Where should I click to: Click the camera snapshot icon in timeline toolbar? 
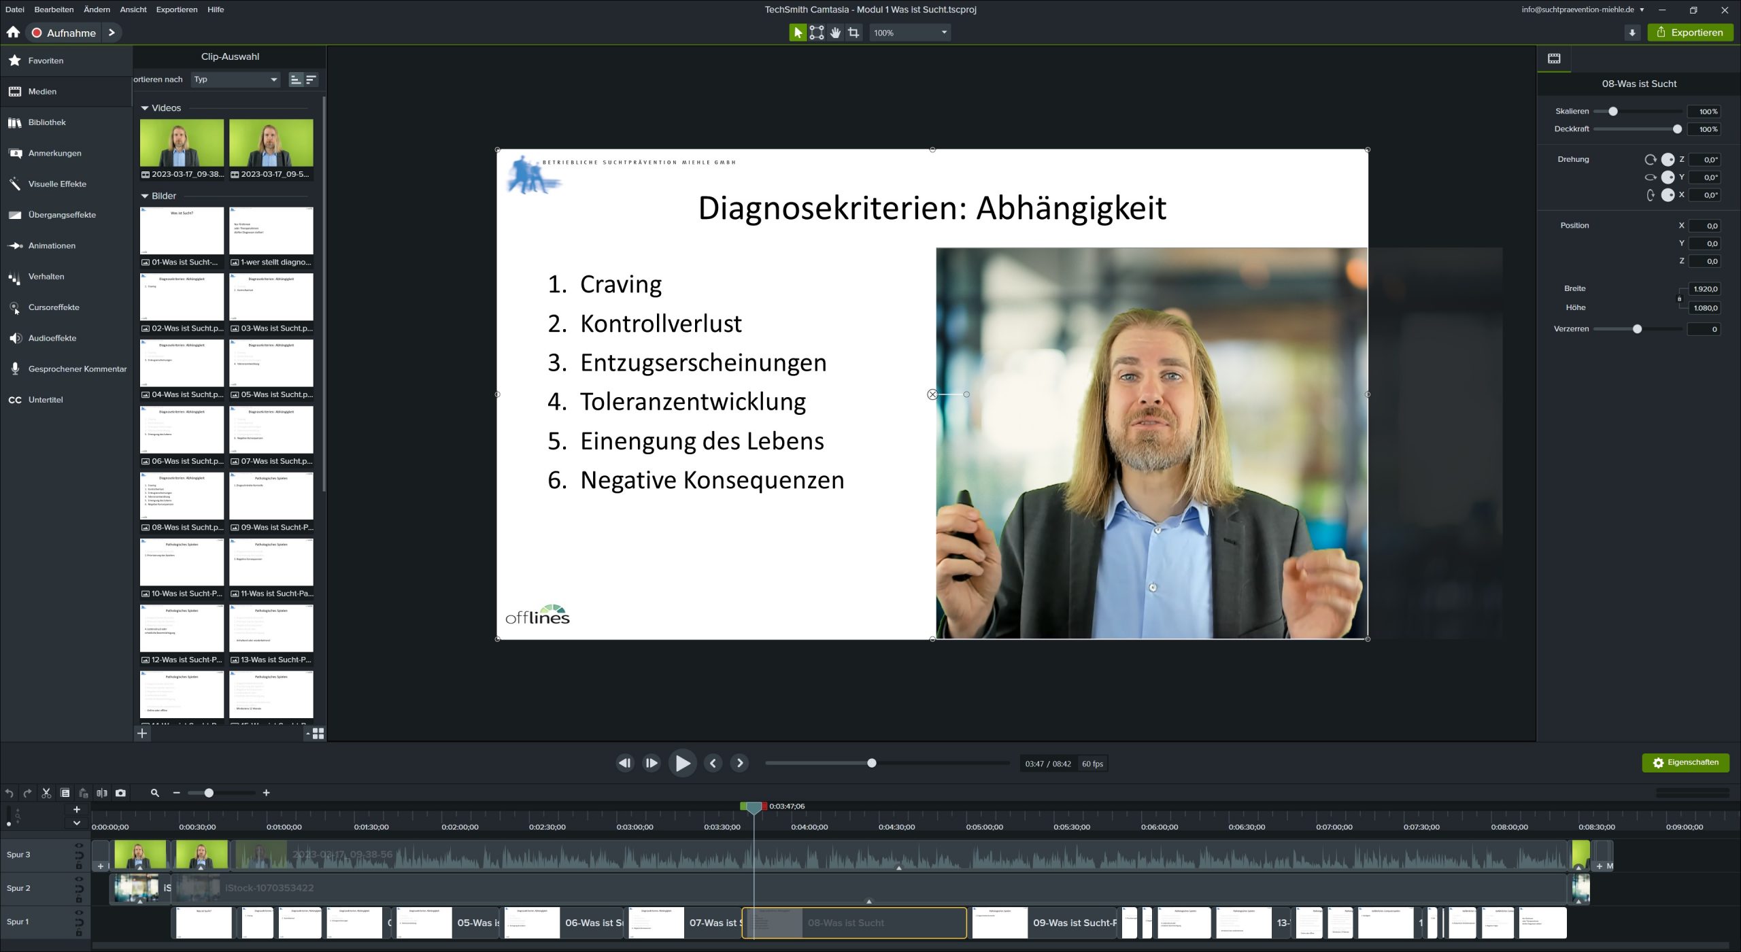pos(121,793)
